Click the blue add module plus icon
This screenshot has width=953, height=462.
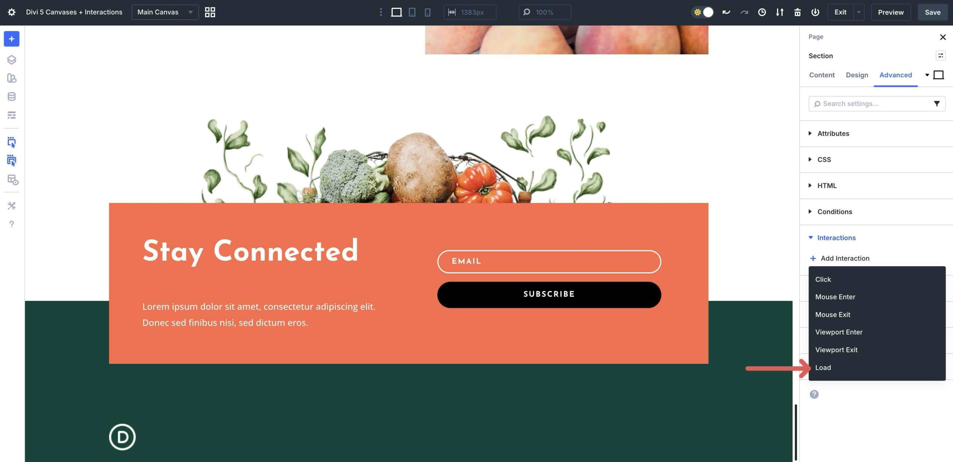tap(12, 39)
